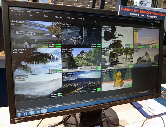The image size is (166, 127).
Task: Click the 1:00 - 2:00 time label
Action: click(x=66, y=27)
